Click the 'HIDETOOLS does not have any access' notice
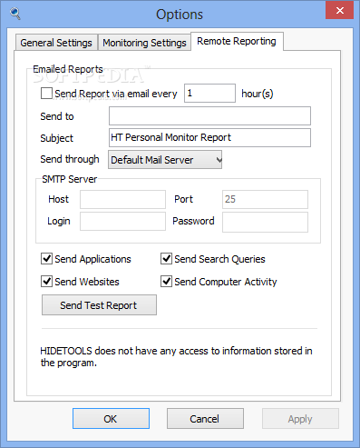Image resolution: width=360 pixels, height=448 pixels. click(176, 356)
